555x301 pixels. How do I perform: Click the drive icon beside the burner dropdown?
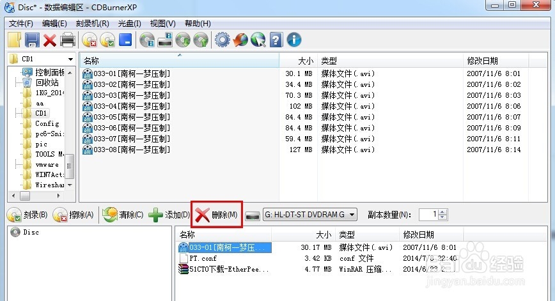coord(253,215)
